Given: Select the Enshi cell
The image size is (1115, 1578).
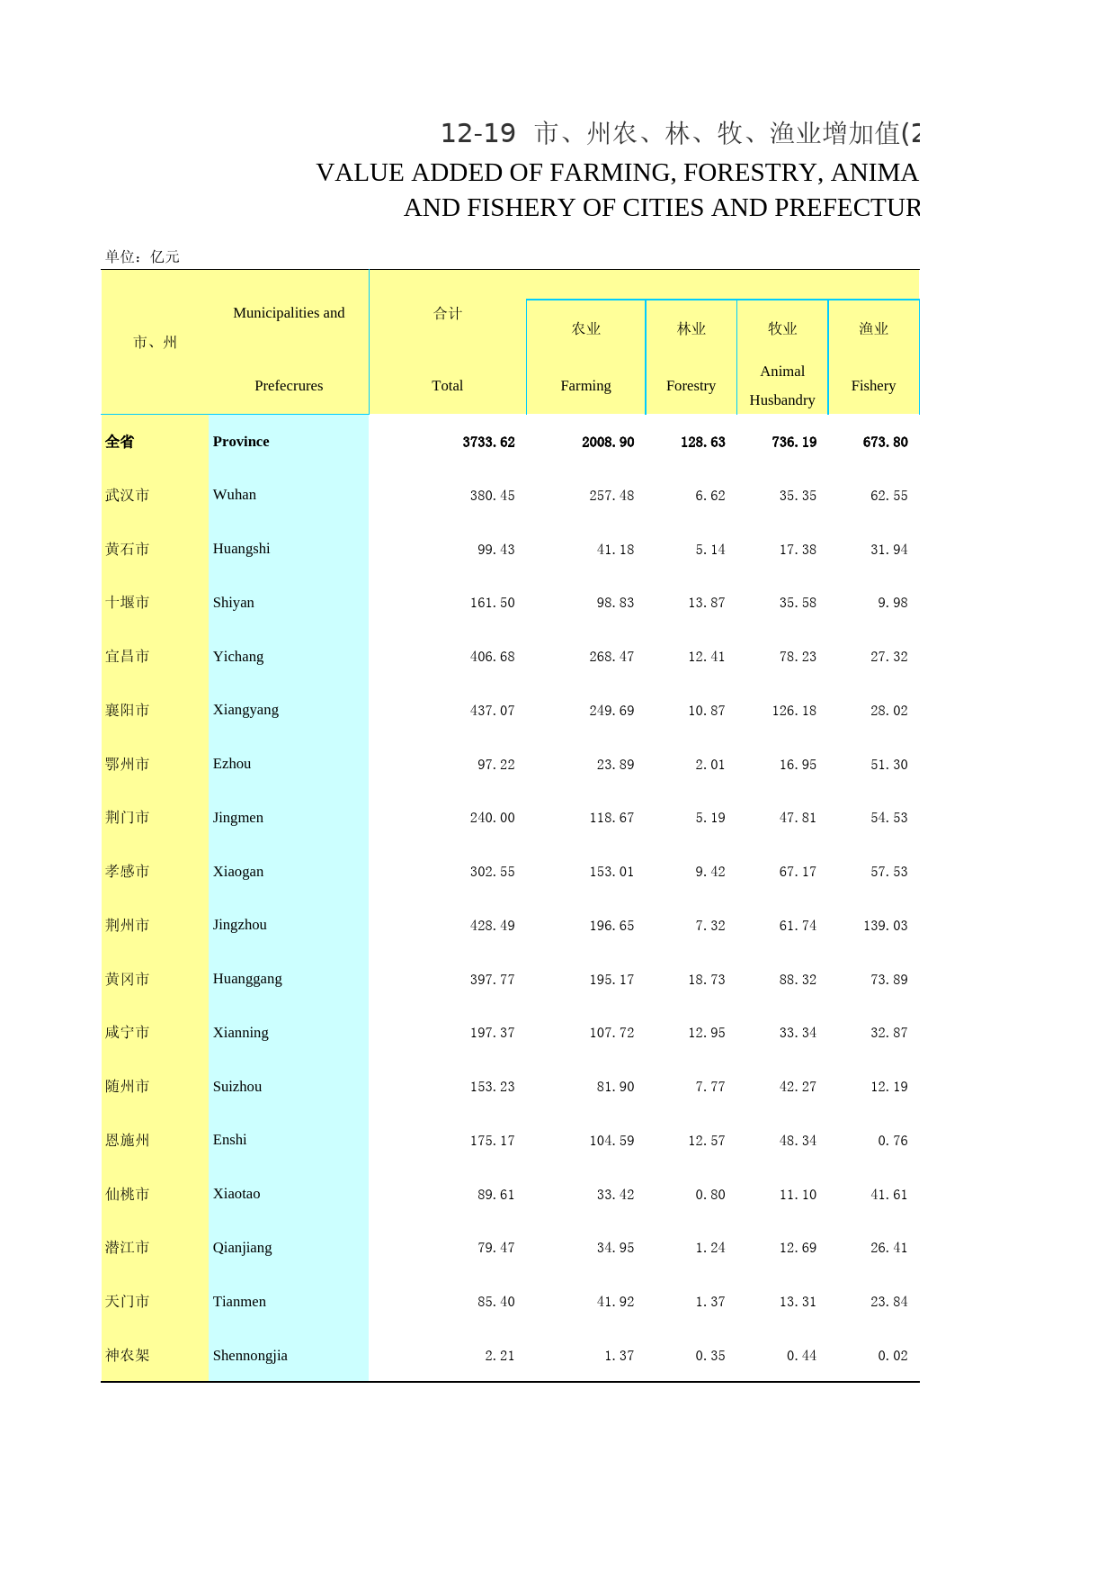Looking at the screenshot, I should [x=230, y=1140].
